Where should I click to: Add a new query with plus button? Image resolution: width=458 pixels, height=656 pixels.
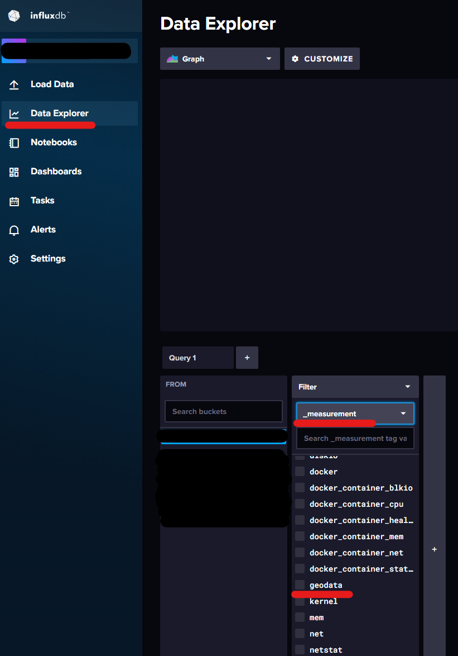click(x=247, y=358)
